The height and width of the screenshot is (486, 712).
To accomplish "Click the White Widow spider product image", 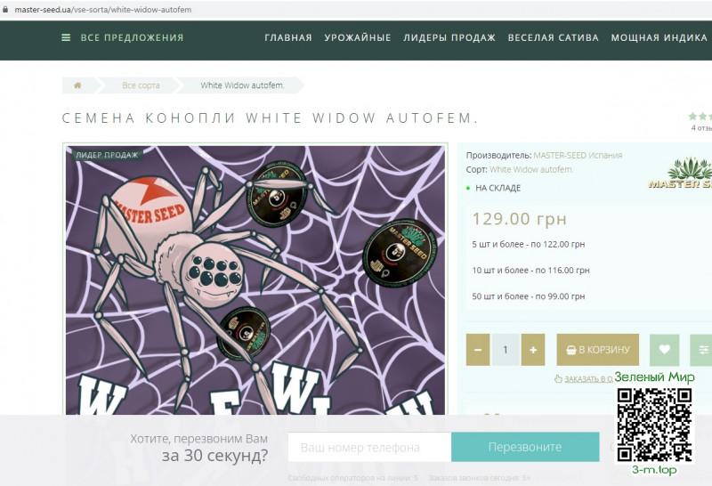I will 255,279.
